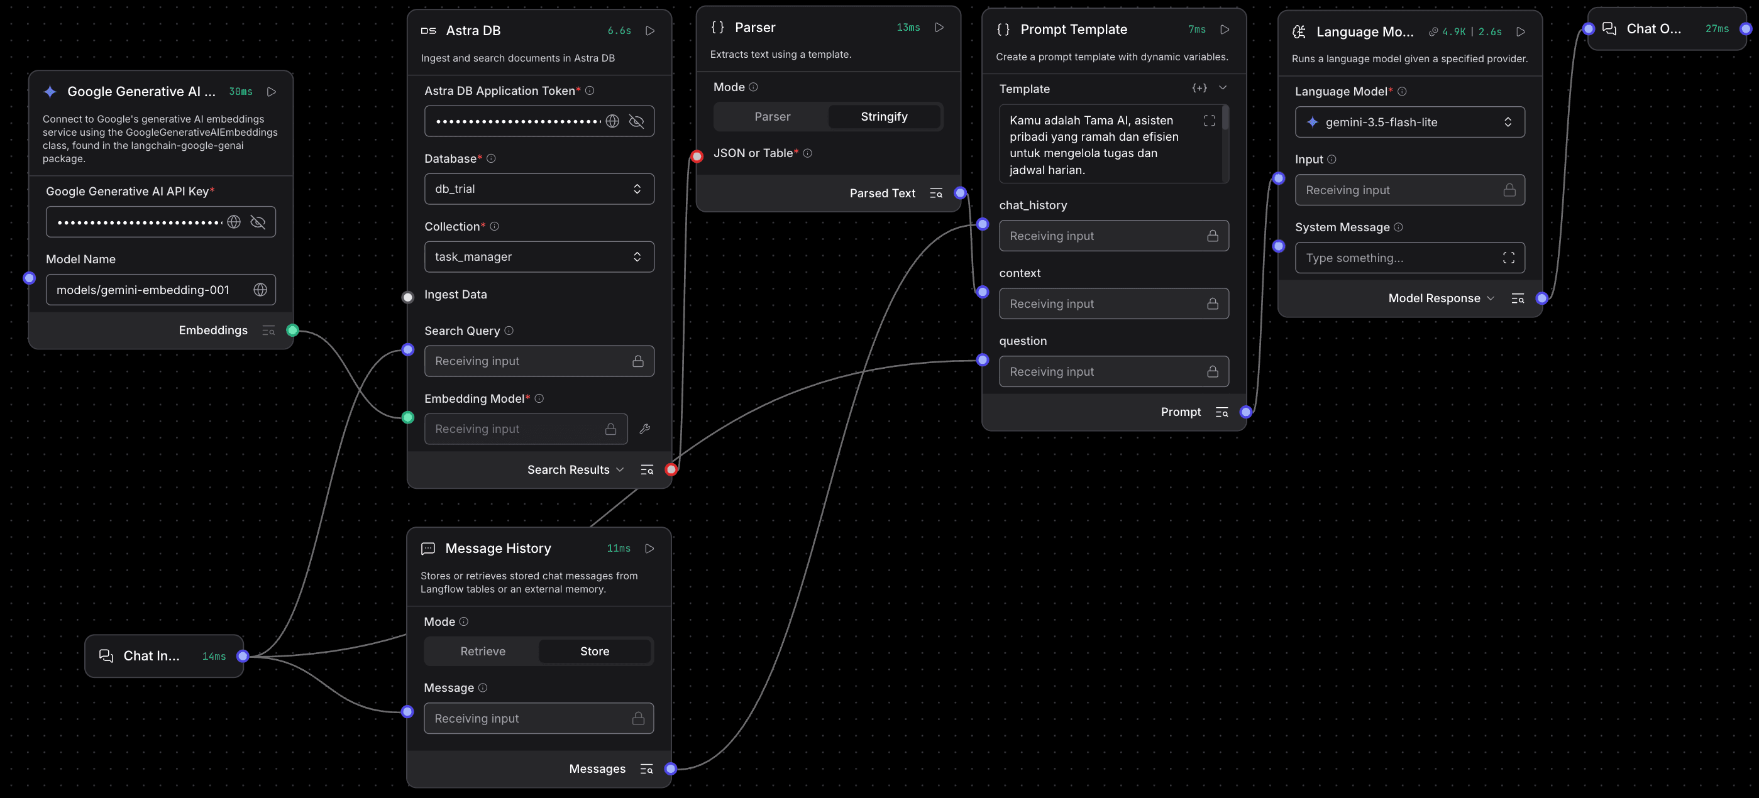Image resolution: width=1759 pixels, height=798 pixels.
Task: Run the Astra DB component
Action: [x=650, y=31]
